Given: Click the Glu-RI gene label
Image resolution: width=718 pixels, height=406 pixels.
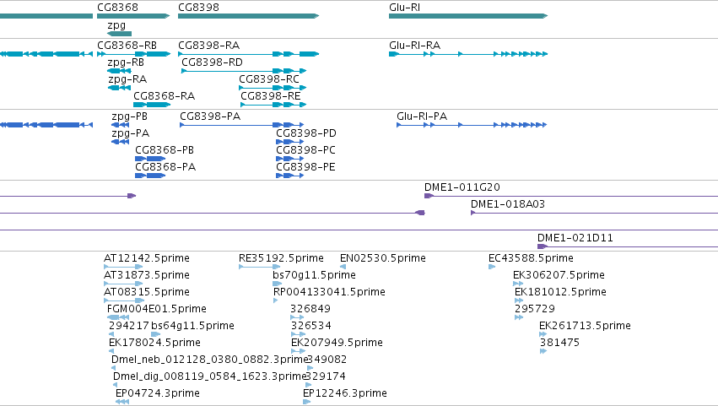Looking at the screenshot, I should [x=404, y=8].
